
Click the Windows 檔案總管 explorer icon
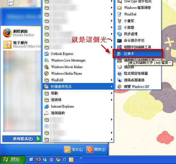(119, 8)
